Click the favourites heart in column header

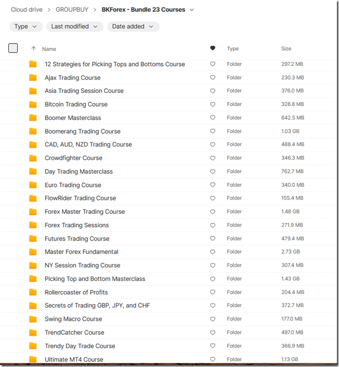(213, 48)
